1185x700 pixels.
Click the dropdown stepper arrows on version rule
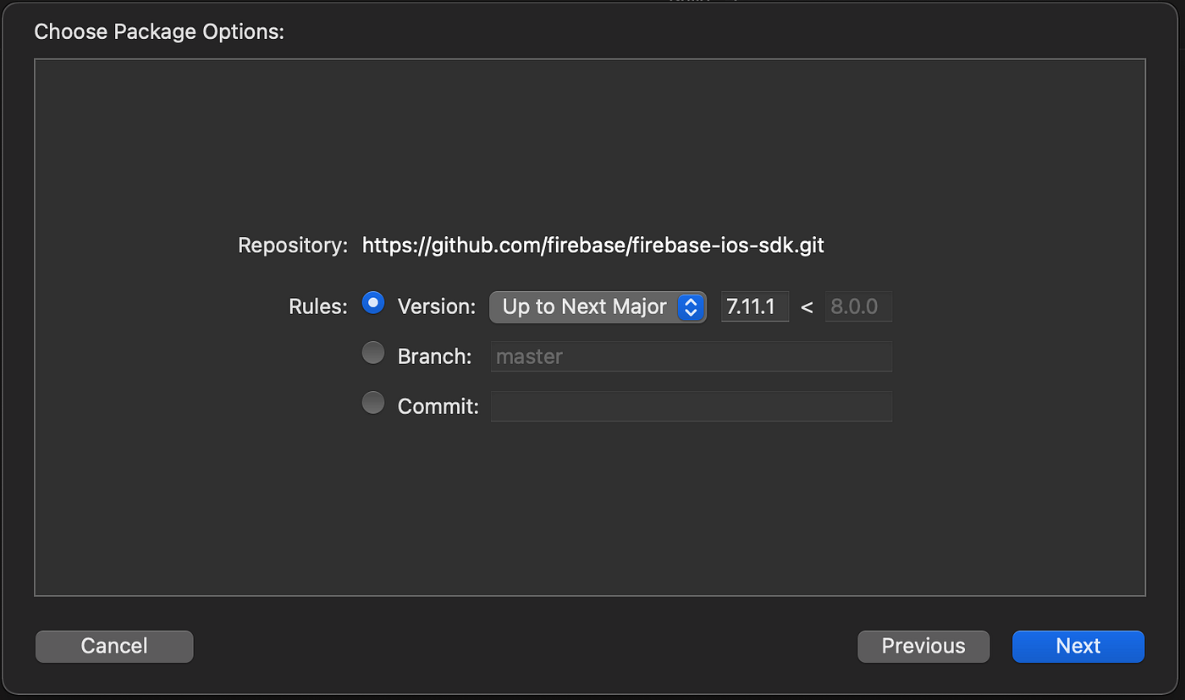(x=692, y=306)
